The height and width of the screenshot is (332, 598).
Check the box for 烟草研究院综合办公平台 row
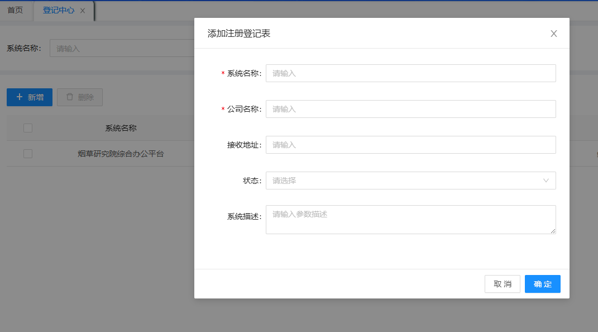(28, 154)
